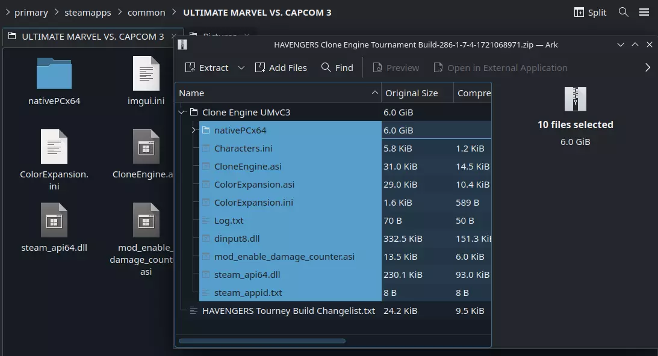Click the archive nativePCx64 folder icon

206,130
